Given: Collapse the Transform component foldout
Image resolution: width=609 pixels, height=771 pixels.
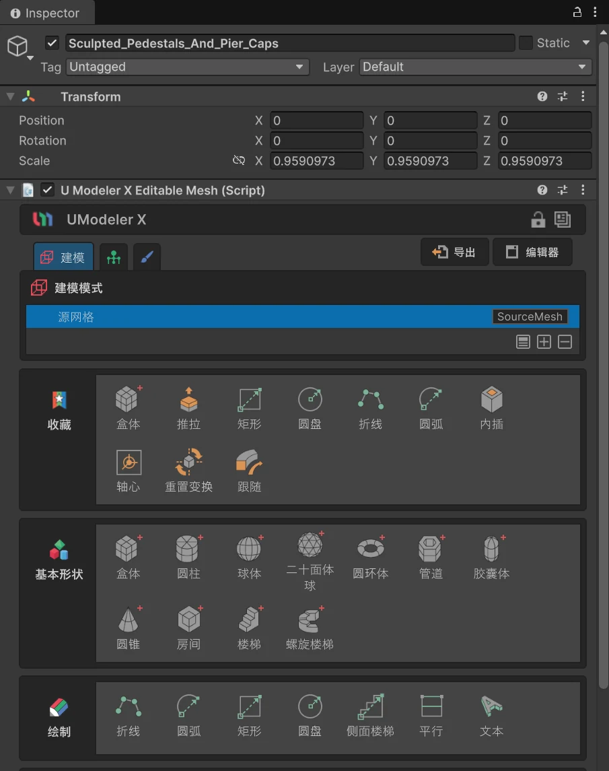Looking at the screenshot, I should tap(10, 96).
